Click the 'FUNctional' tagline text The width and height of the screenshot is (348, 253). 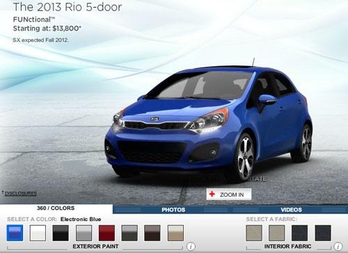click(x=34, y=19)
